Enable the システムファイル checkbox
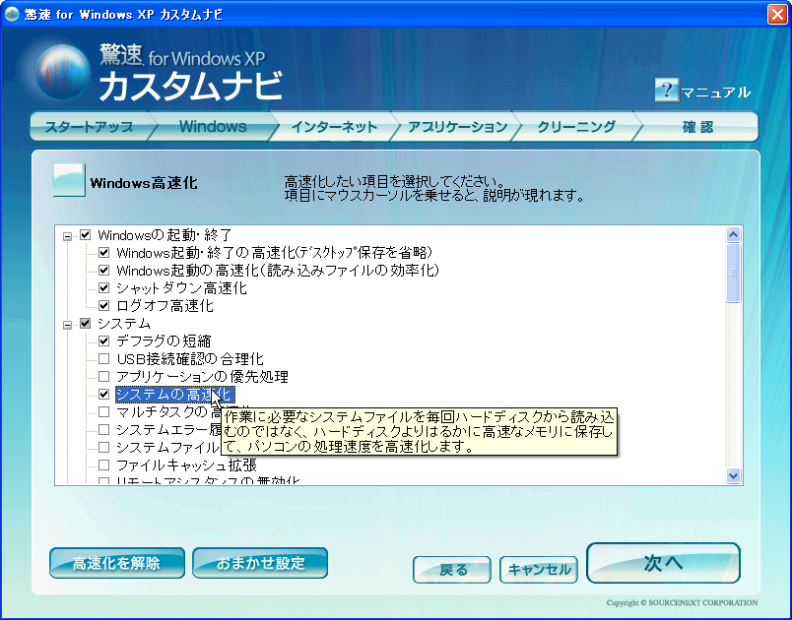This screenshot has height=620, width=792. click(x=104, y=447)
